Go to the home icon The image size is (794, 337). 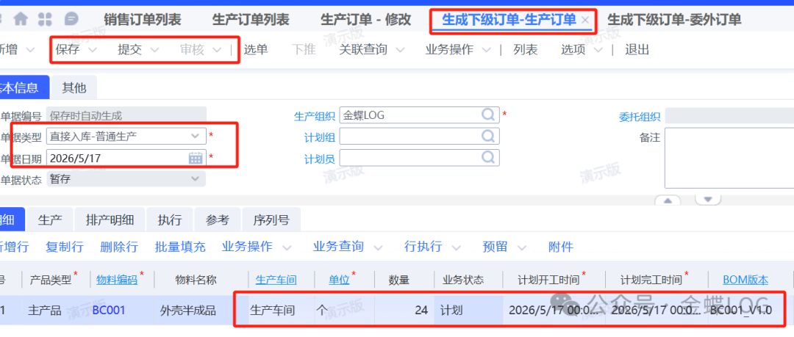(x=21, y=20)
